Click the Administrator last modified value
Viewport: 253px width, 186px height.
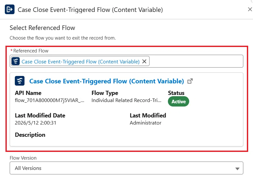146,123
